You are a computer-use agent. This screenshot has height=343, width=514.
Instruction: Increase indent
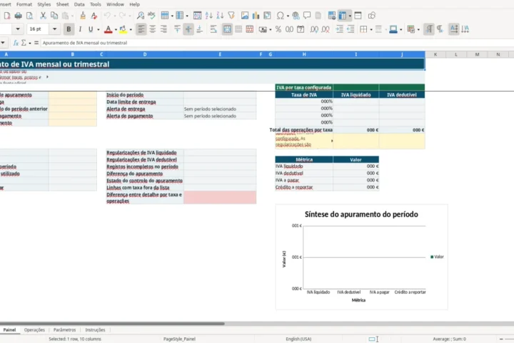click(339, 29)
